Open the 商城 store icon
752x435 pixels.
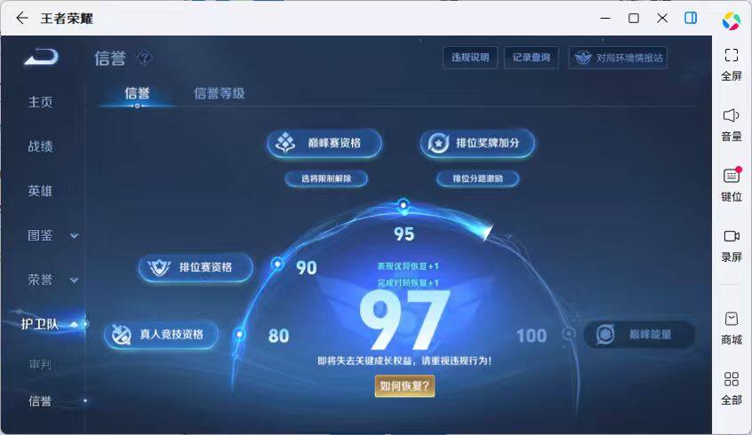coord(732,319)
